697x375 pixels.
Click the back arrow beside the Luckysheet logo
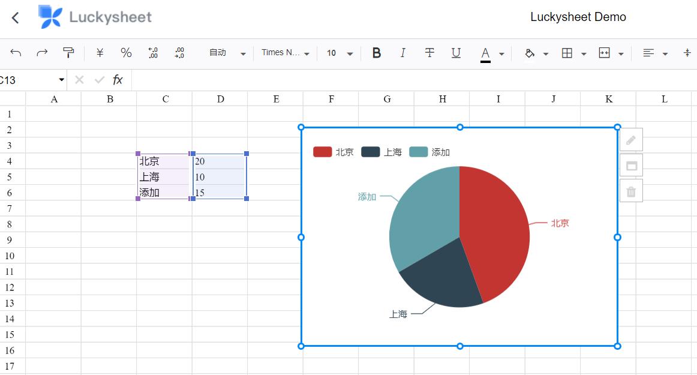coord(16,18)
